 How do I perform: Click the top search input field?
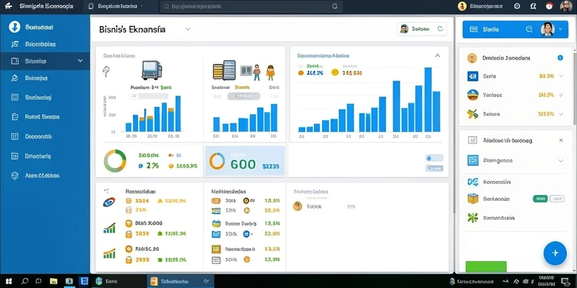251,6
